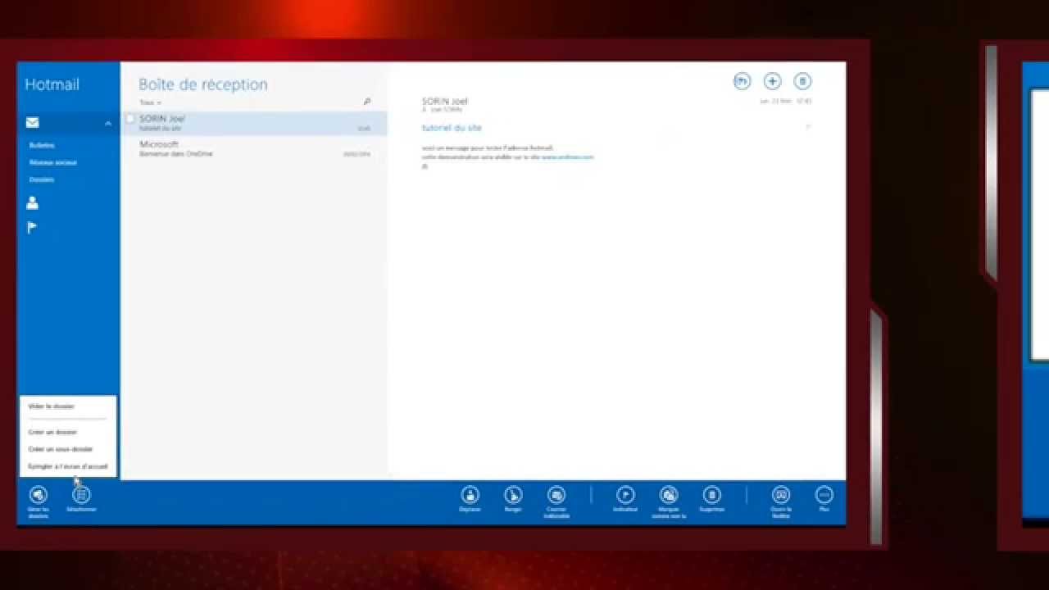This screenshot has height=590, width=1049.
Task: Click the reply icon above the message
Action: pyautogui.click(x=742, y=81)
